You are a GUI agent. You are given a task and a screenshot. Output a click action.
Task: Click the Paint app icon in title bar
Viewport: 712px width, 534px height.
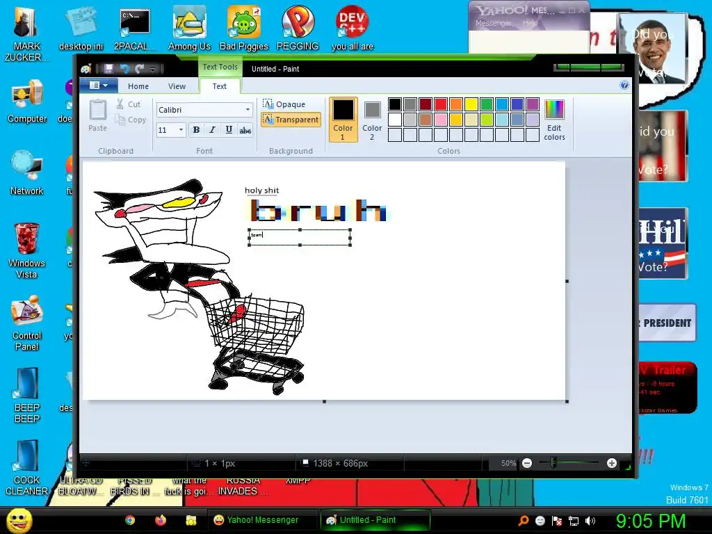pos(86,69)
